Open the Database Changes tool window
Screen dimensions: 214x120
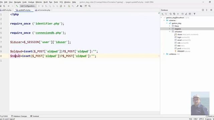[x=19, y=116]
